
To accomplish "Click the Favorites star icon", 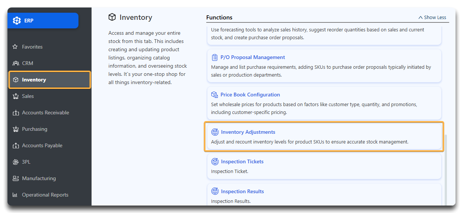I will click(15, 47).
